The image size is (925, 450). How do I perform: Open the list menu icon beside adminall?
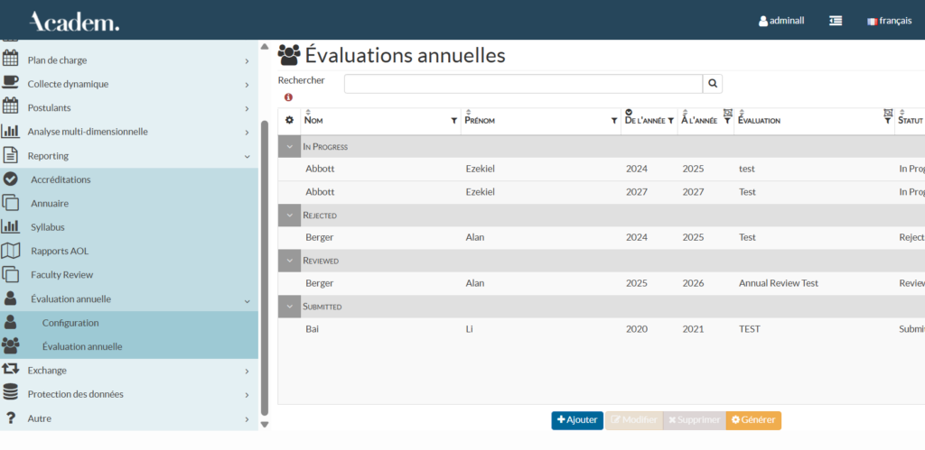836,21
